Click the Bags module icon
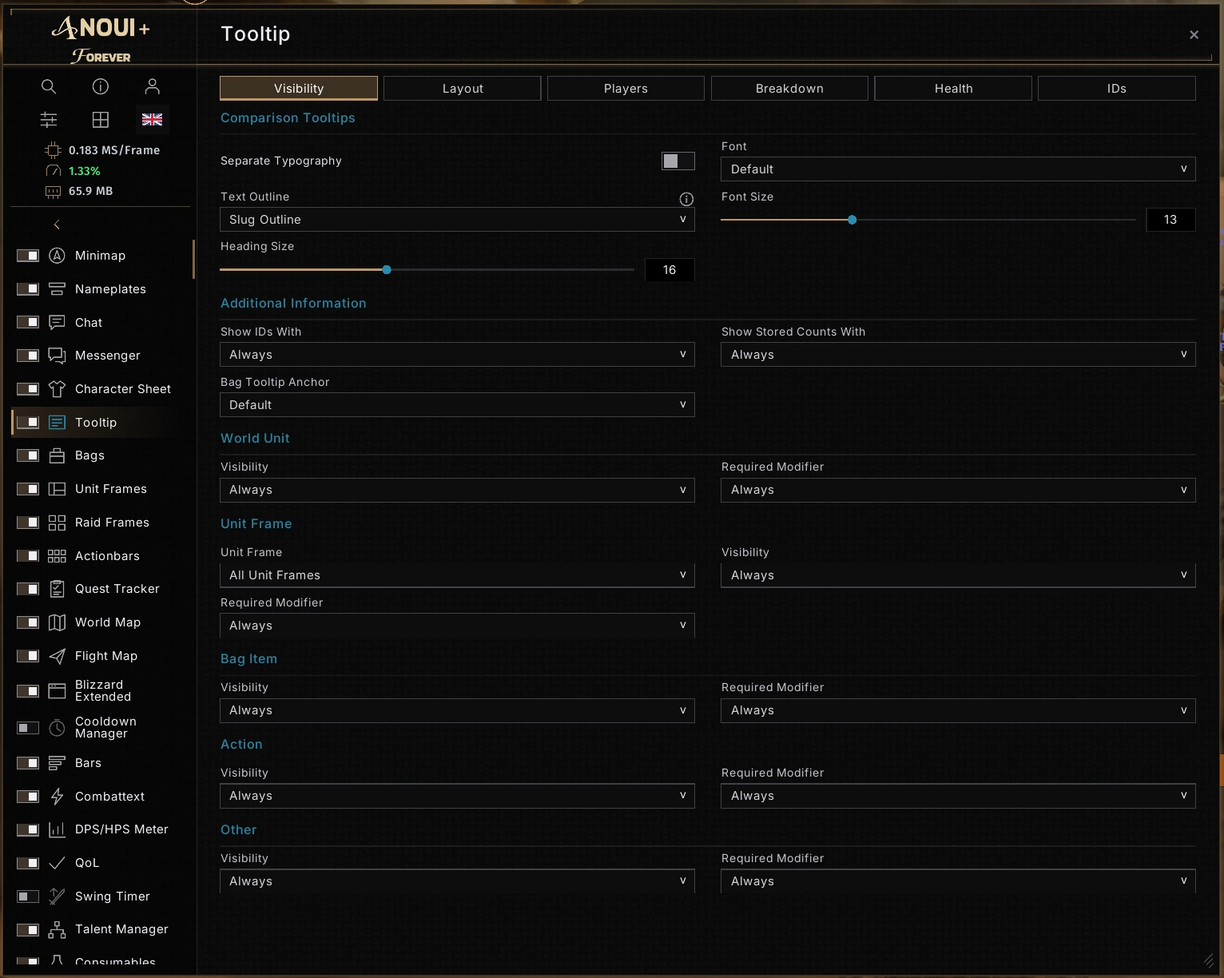The height and width of the screenshot is (978, 1224). [x=57, y=455]
